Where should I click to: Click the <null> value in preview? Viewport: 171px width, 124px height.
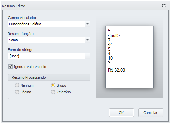click(x=114, y=36)
